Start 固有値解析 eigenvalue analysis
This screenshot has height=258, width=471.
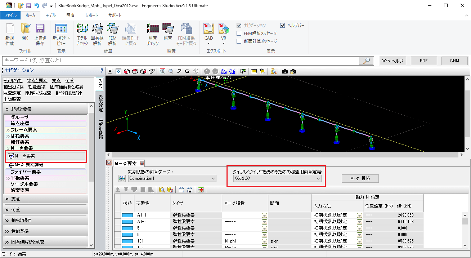(97, 34)
